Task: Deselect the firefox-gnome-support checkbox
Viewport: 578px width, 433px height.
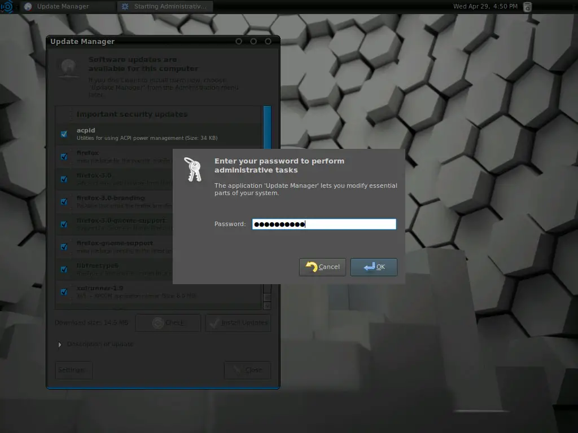Action: coord(64,247)
